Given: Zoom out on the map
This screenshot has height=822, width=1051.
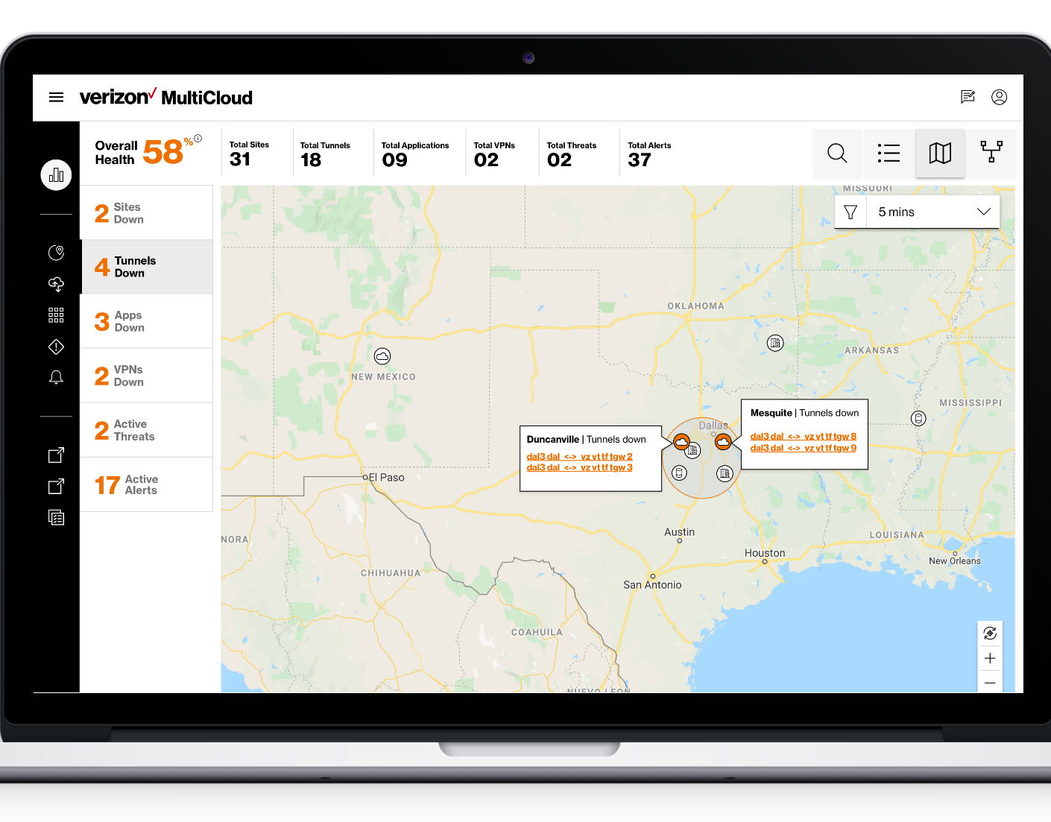Looking at the screenshot, I should (990, 683).
